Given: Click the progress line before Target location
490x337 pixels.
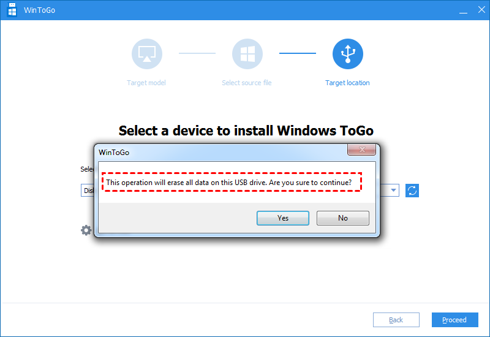Looking at the screenshot, I should coord(298,53).
